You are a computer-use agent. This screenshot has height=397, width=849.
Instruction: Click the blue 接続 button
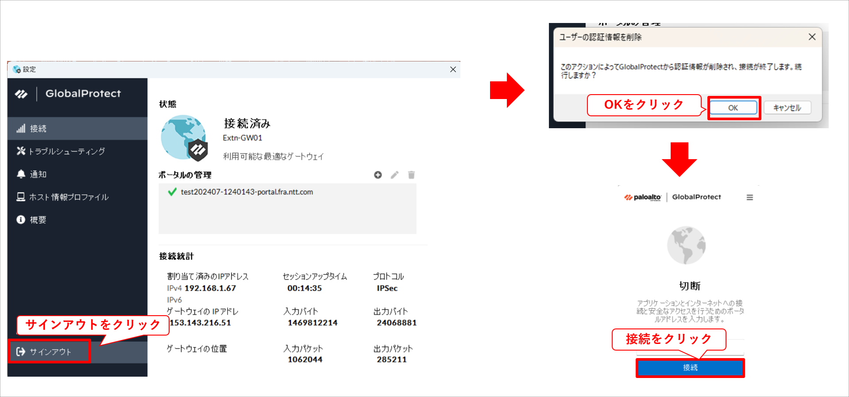pos(690,367)
